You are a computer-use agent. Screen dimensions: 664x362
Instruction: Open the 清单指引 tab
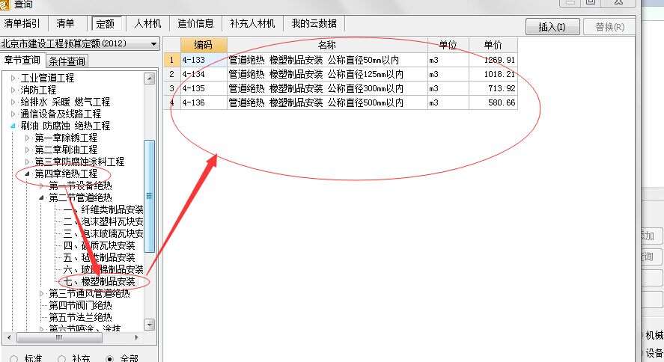(x=22, y=23)
